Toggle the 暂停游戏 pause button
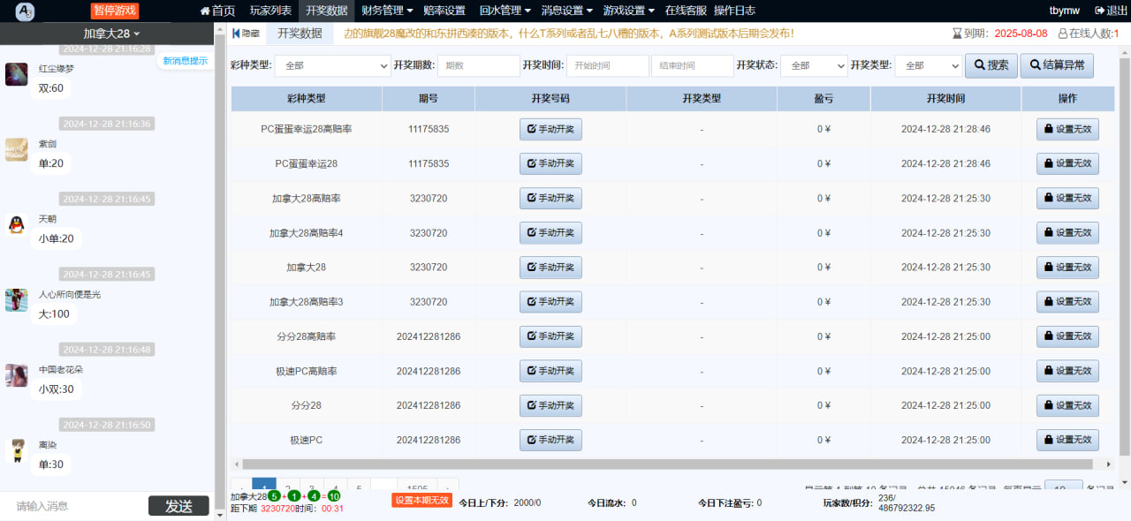Screen dimensions: 1131x521 pos(115,11)
